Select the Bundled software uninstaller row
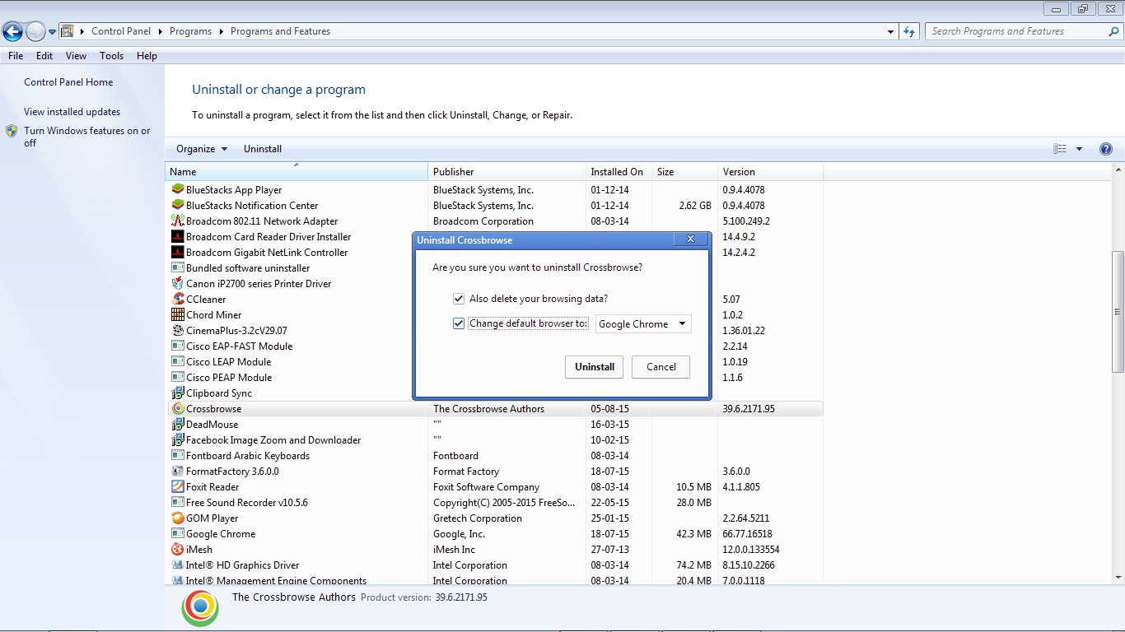This screenshot has width=1125, height=632. click(x=494, y=268)
